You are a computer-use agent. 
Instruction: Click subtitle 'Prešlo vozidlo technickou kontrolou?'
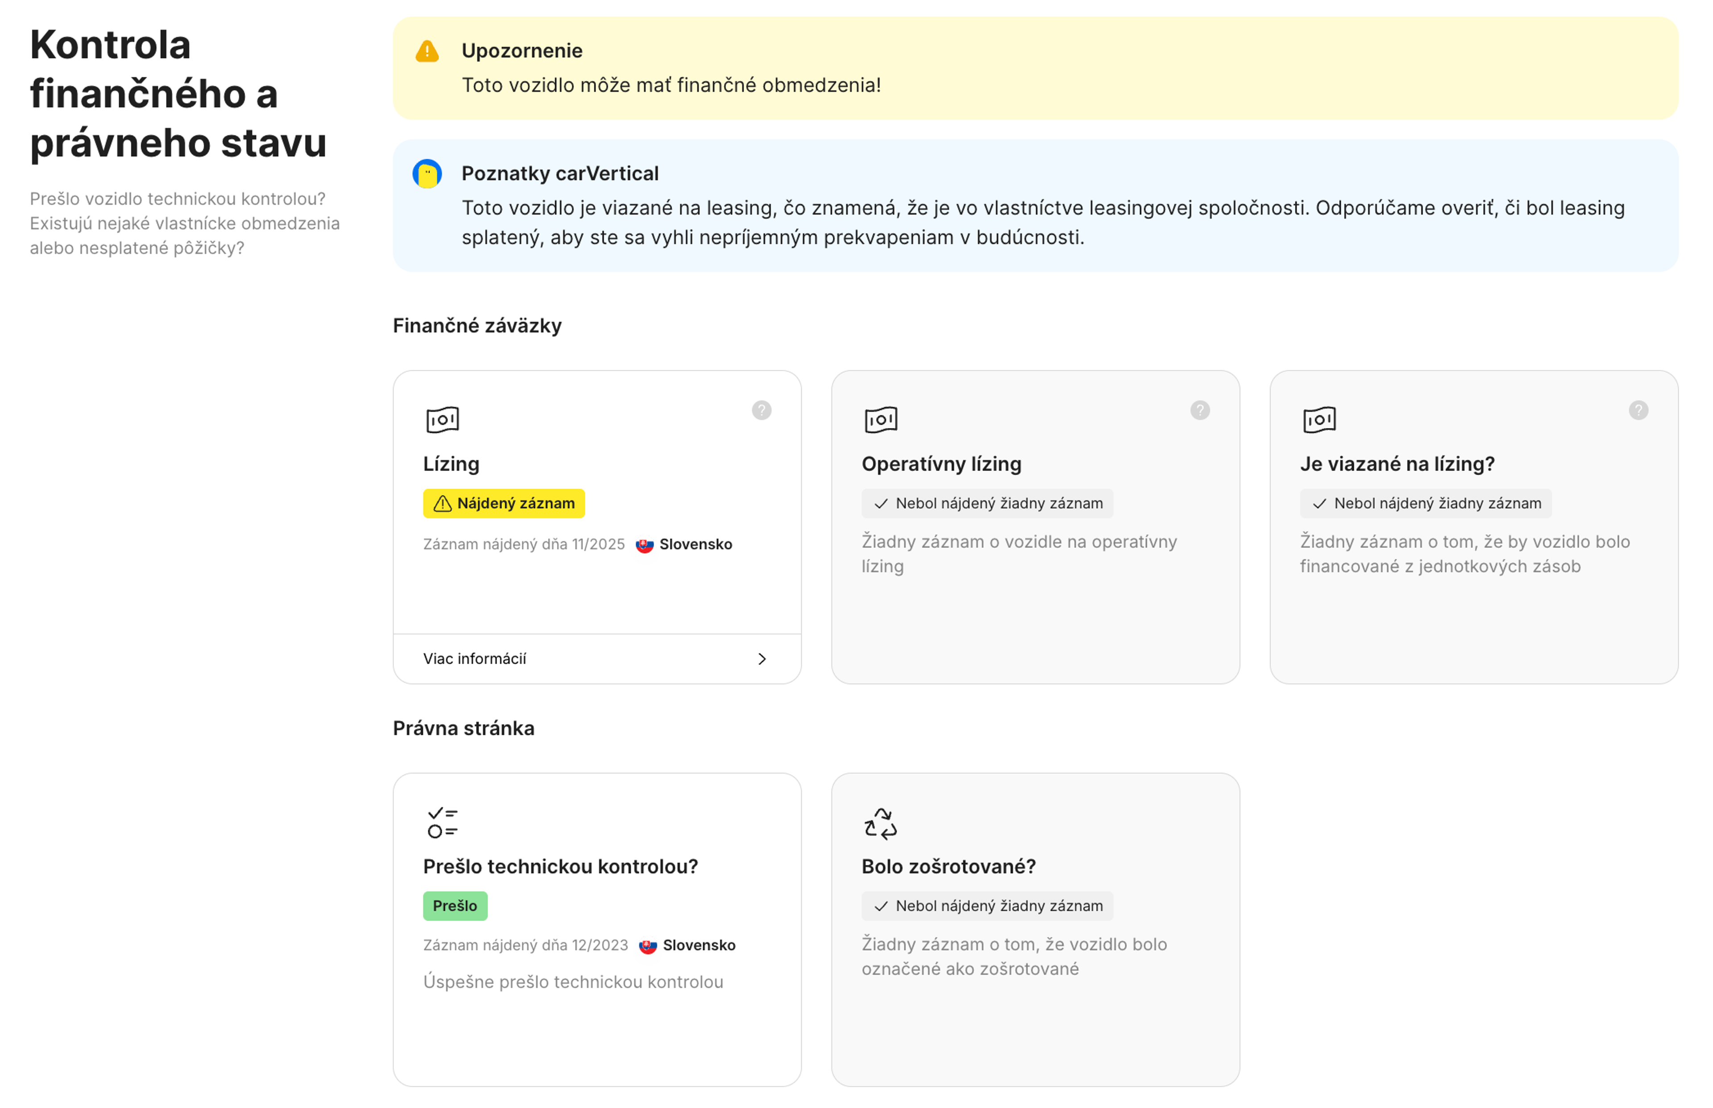pos(178,199)
